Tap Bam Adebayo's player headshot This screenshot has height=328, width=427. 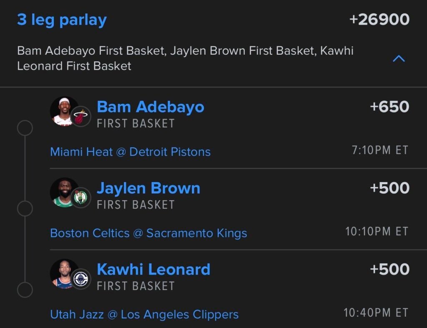point(63,111)
